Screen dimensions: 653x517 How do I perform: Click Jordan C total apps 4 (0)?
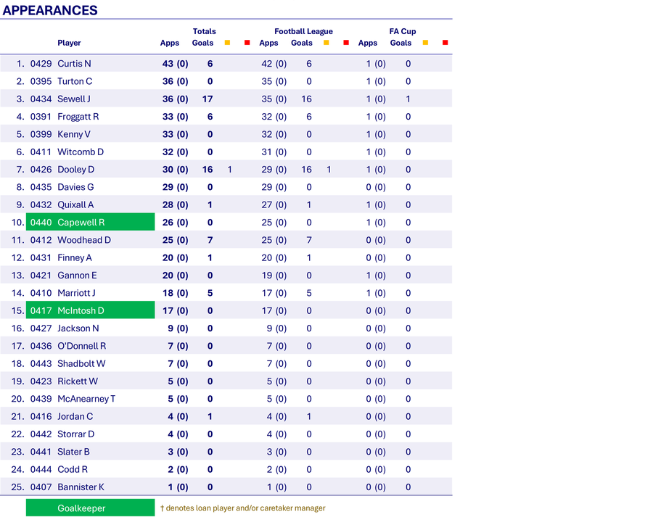coord(178,416)
